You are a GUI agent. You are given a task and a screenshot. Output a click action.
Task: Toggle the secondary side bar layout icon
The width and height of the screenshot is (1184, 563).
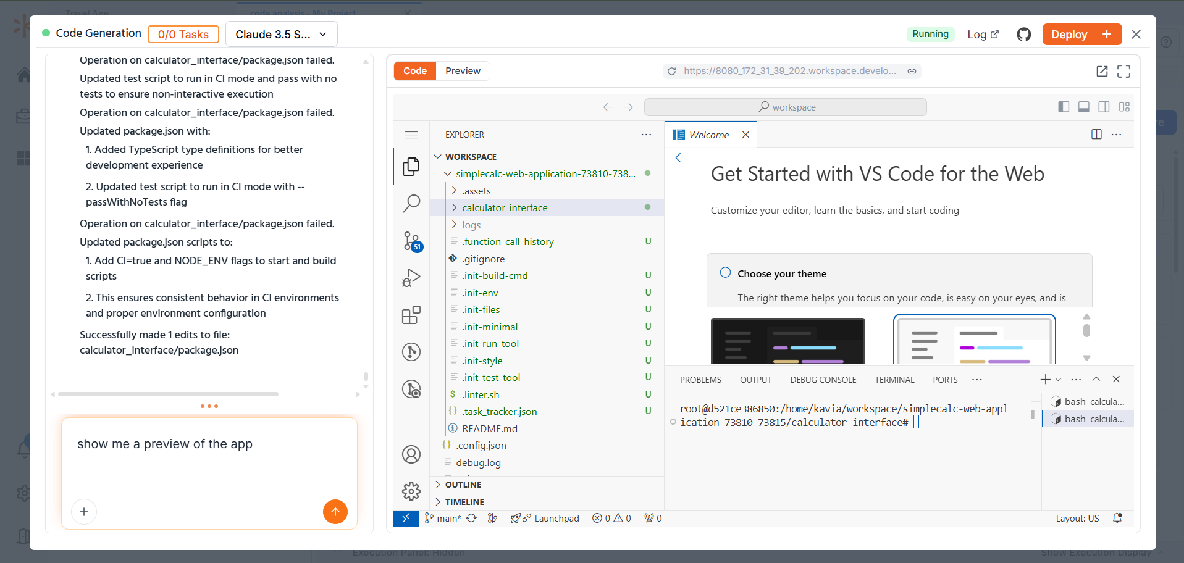pos(1104,107)
